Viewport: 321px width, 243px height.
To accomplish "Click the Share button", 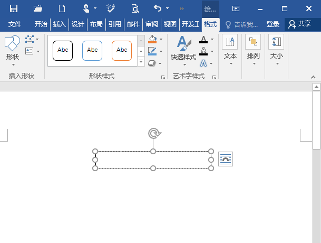I will coord(299,24).
